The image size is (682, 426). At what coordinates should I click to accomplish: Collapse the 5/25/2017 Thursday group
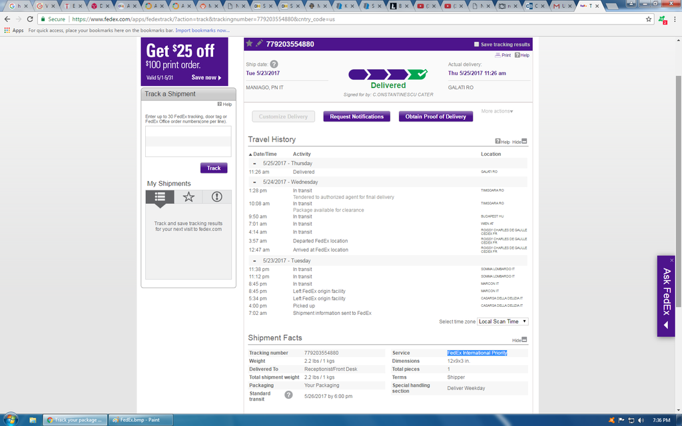(x=254, y=164)
